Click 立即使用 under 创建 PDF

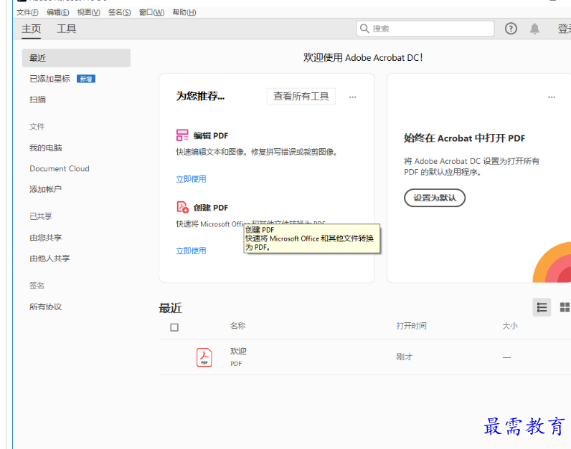192,251
